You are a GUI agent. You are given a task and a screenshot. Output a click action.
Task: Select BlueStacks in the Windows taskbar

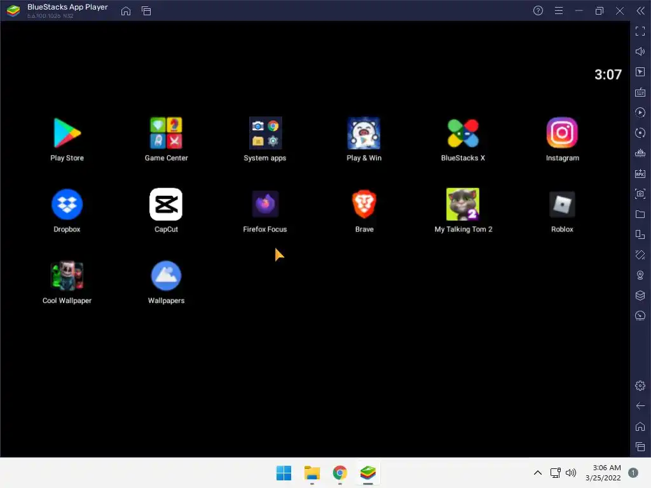pos(368,473)
